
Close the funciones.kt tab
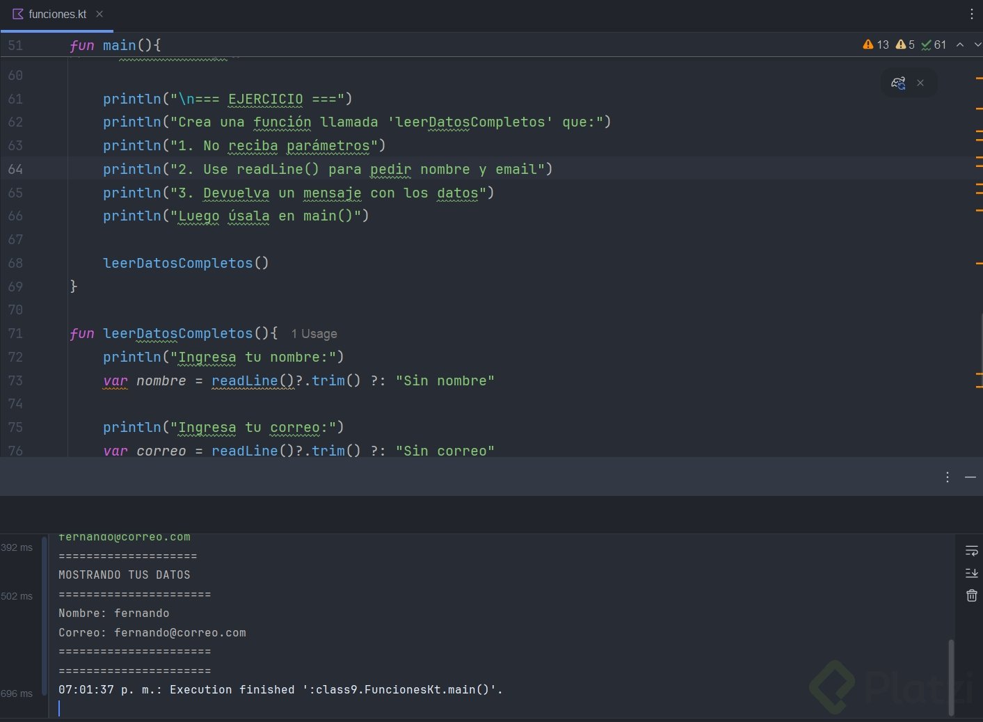(x=99, y=14)
